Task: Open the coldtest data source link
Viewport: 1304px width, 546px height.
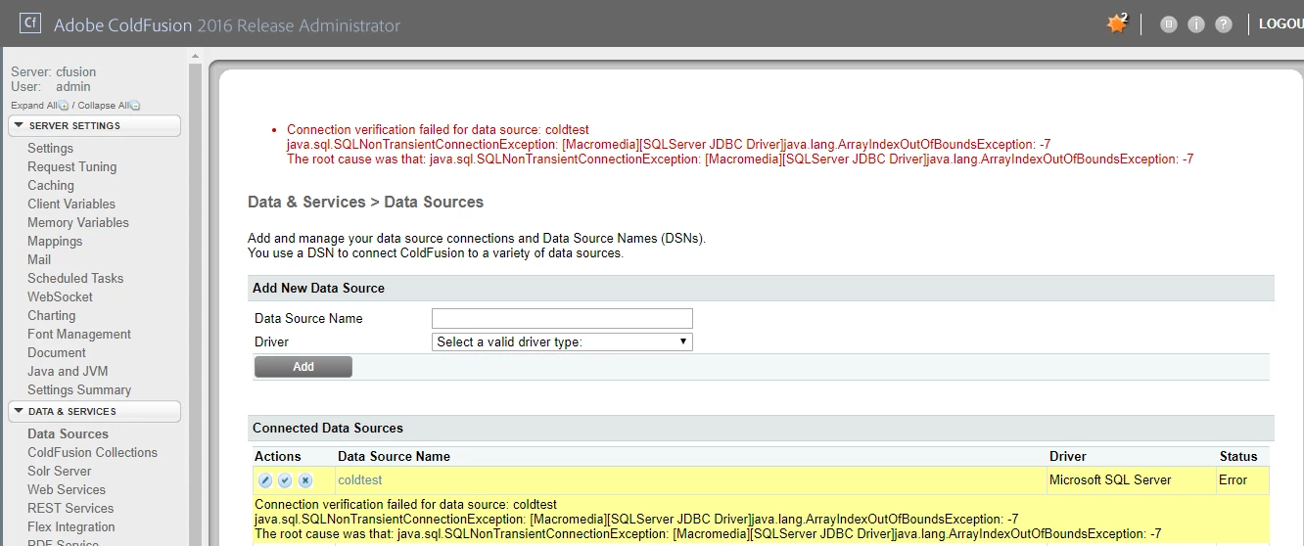Action: click(x=360, y=480)
